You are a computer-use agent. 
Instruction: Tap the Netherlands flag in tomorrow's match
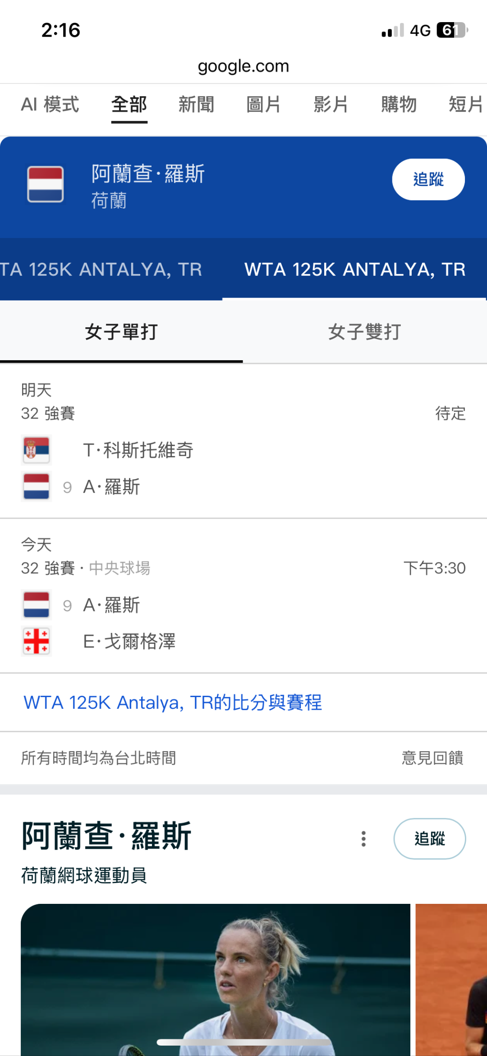pos(37,487)
